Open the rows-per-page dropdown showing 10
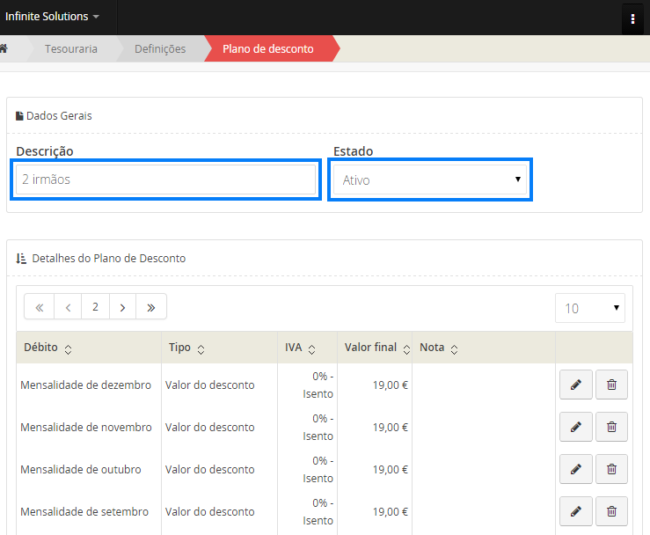 pyautogui.click(x=589, y=308)
